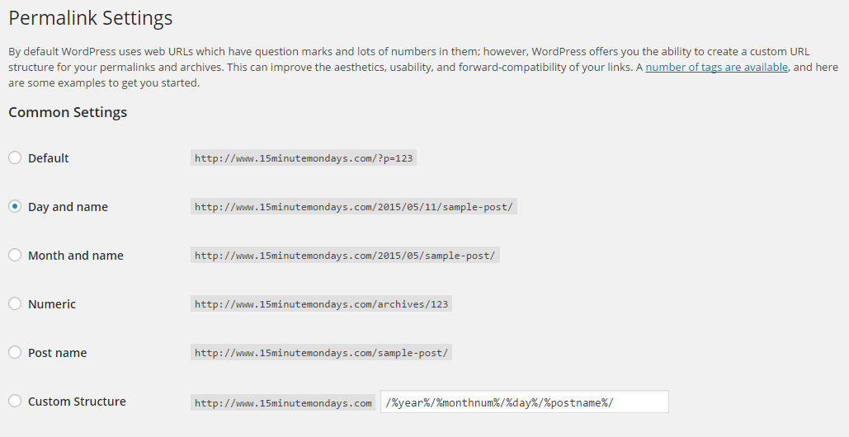849x437 pixels.
Task: Open the 'number of tags are available' link
Action: tap(716, 67)
